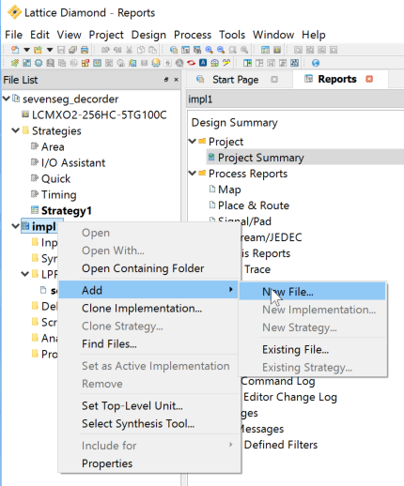Open the Tools menu
Image resolution: width=404 pixels, height=486 pixels.
pos(232,35)
